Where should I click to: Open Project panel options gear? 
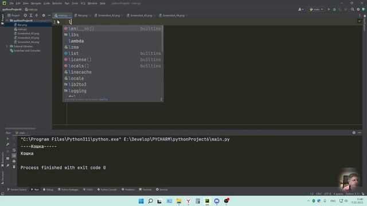(x=44, y=15)
